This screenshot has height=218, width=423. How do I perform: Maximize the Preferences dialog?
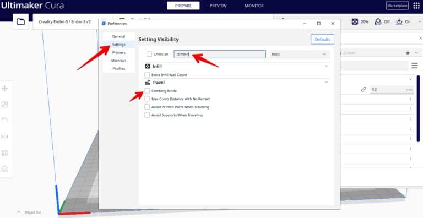pyautogui.click(x=318, y=24)
